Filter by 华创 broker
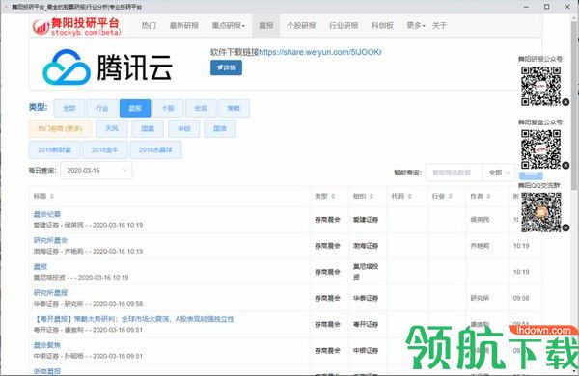Screen dimensions: 579x376 tap(183, 128)
